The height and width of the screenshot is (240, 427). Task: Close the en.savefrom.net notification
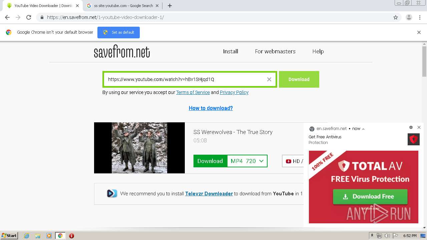(419, 127)
